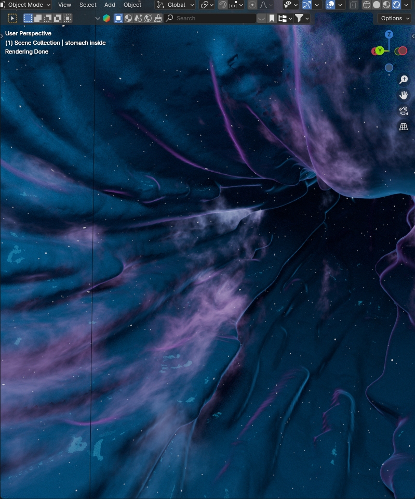Toggle snapping magnet in header
The width and height of the screenshot is (415, 499).
[x=223, y=5]
